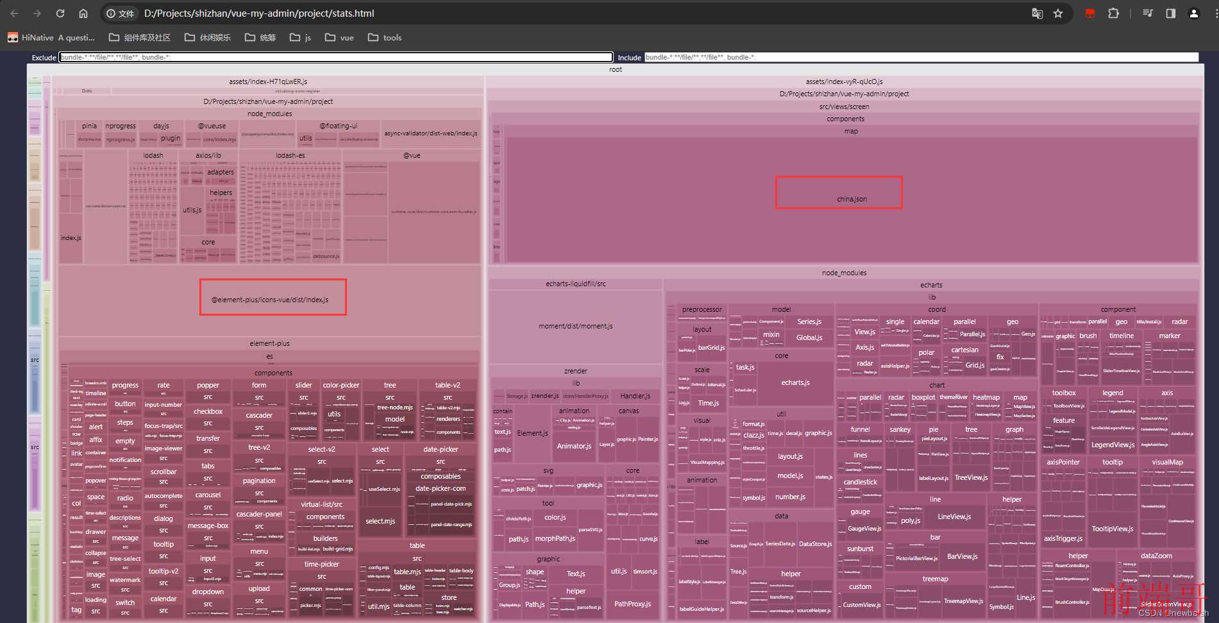1219x623 pixels.
Task: Click the morphPath.js block
Action: click(555, 538)
